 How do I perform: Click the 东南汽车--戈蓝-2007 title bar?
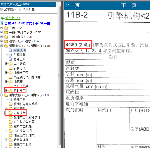28,4
